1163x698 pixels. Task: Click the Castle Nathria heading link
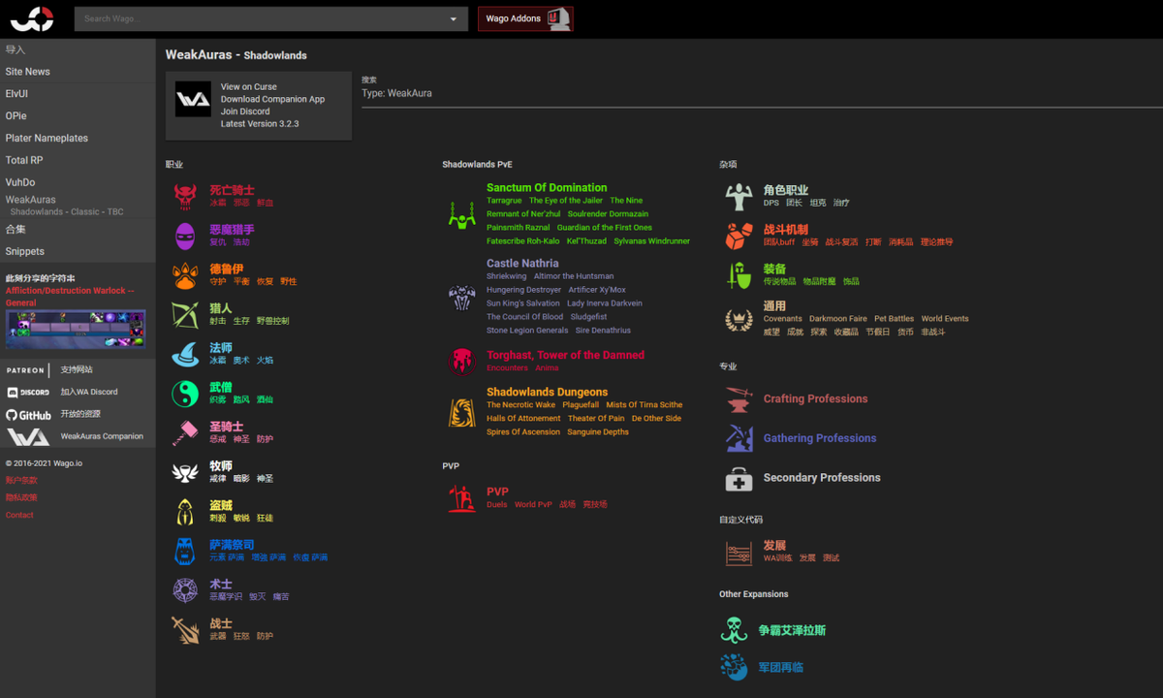522,264
